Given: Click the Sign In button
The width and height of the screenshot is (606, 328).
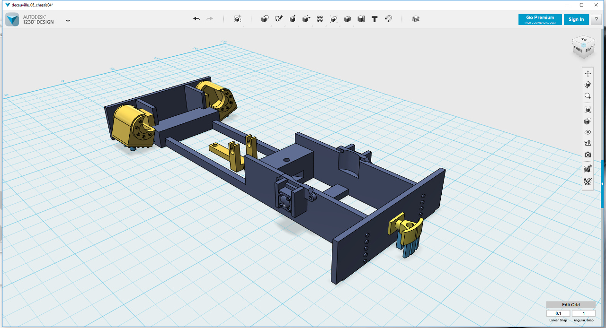Looking at the screenshot, I should [576, 19].
